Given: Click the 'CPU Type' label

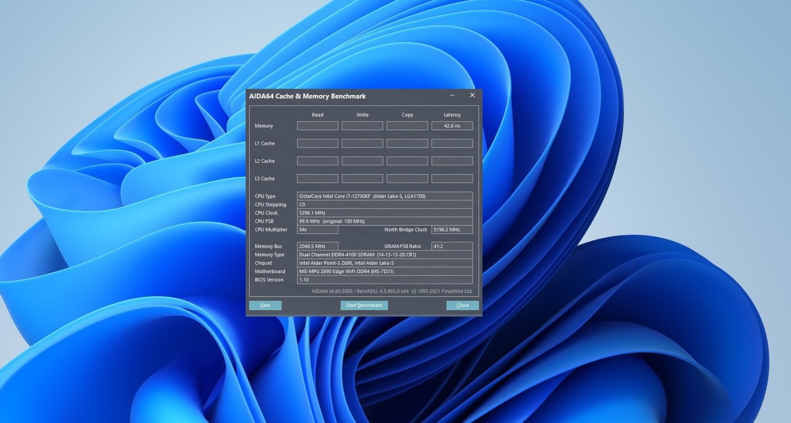Looking at the screenshot, I should click(x=265, y=196).
